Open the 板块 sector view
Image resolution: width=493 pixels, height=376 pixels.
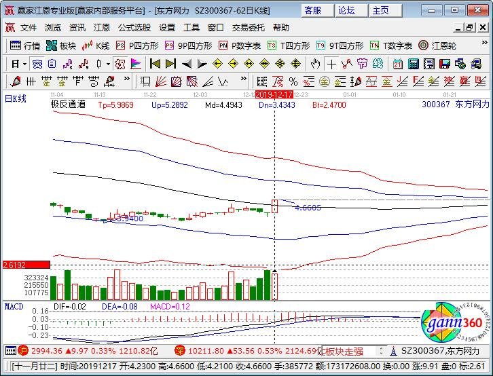coord(60,46)
